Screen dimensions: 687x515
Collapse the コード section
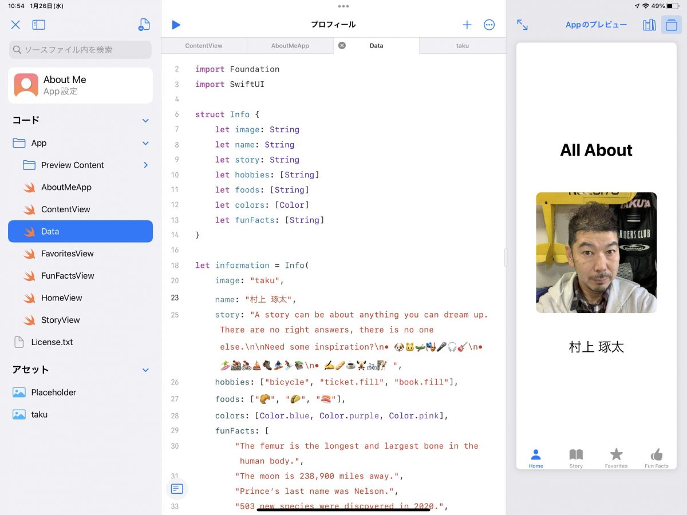[145, 121]
